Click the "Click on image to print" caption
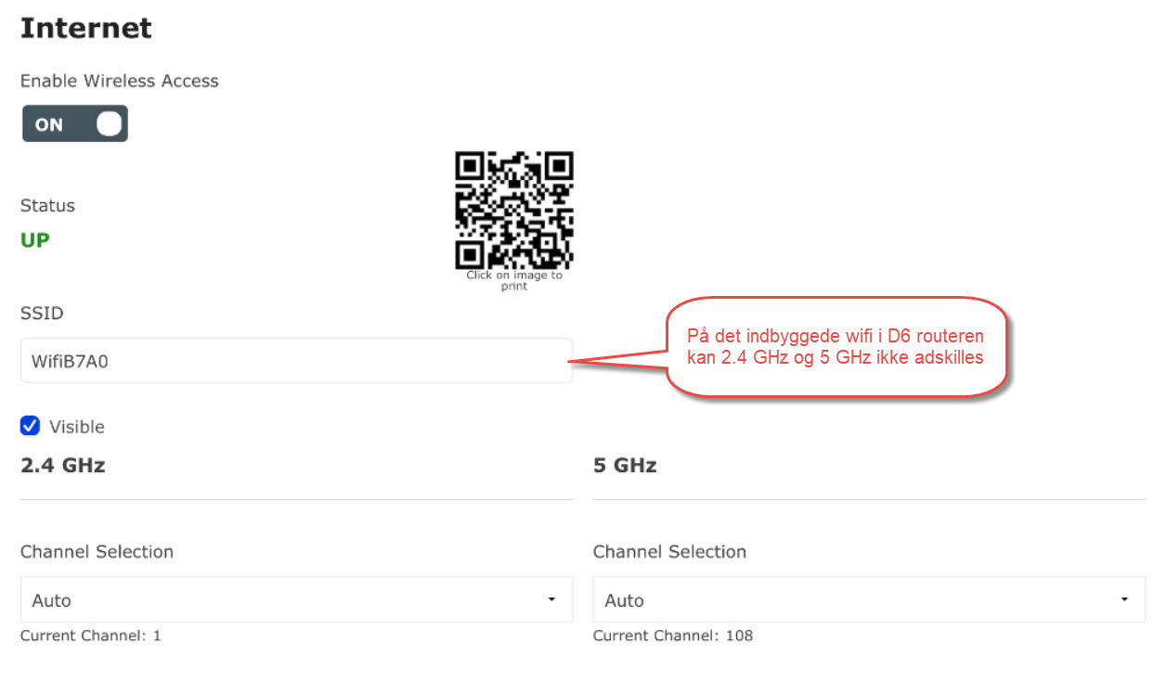The height and width of the screenshot is (681, 1167). 513,281
